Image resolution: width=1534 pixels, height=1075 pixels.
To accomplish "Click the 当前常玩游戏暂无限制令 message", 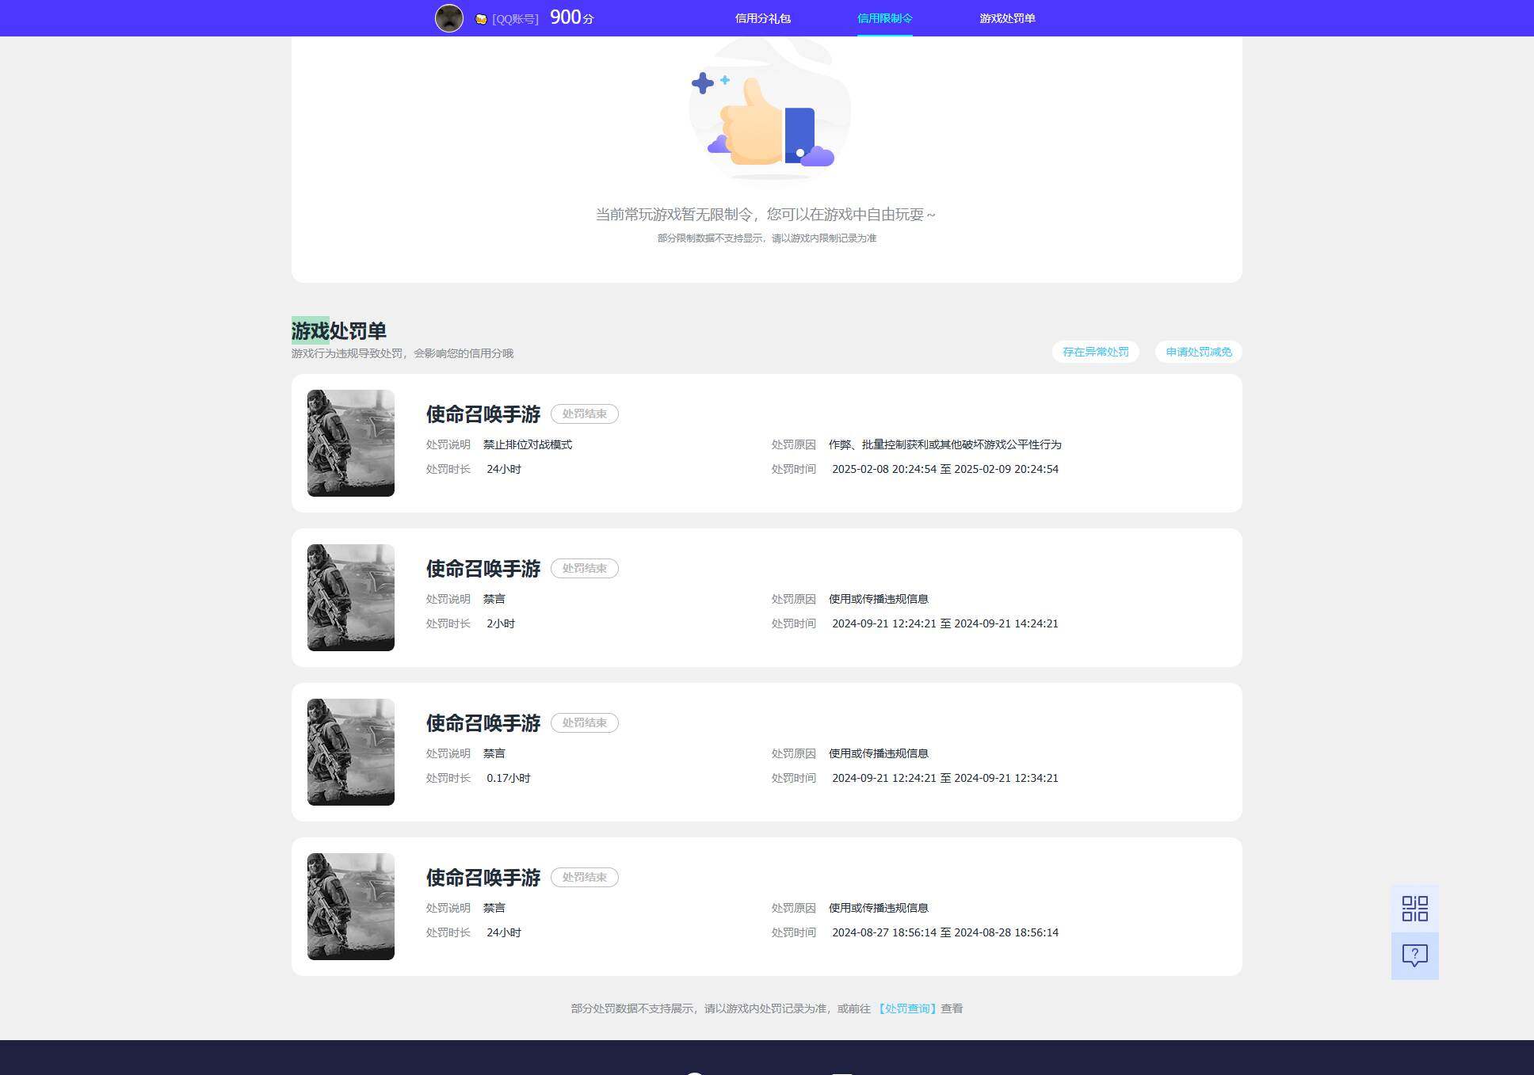I will click(765, 215).
